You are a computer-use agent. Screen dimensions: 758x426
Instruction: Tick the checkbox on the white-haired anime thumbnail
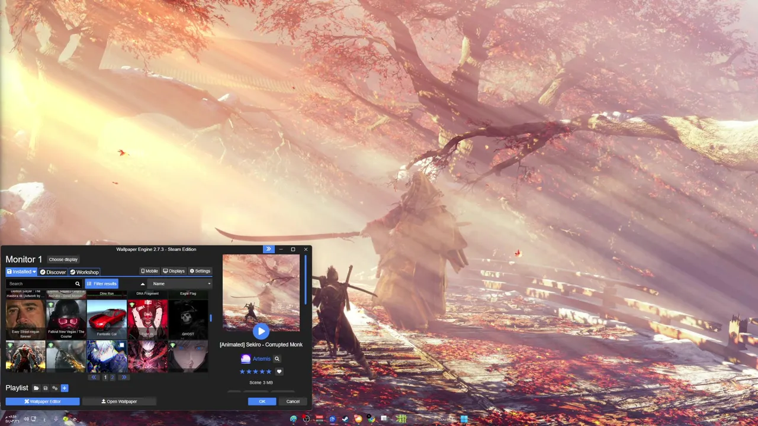pyautogui.click(x=122, y=345)
